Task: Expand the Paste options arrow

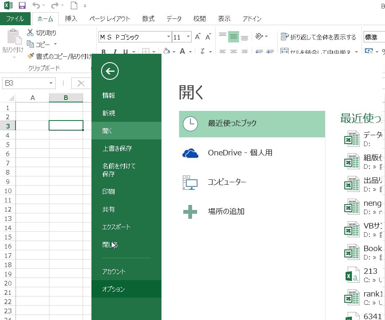Action: tap(14, 57)
